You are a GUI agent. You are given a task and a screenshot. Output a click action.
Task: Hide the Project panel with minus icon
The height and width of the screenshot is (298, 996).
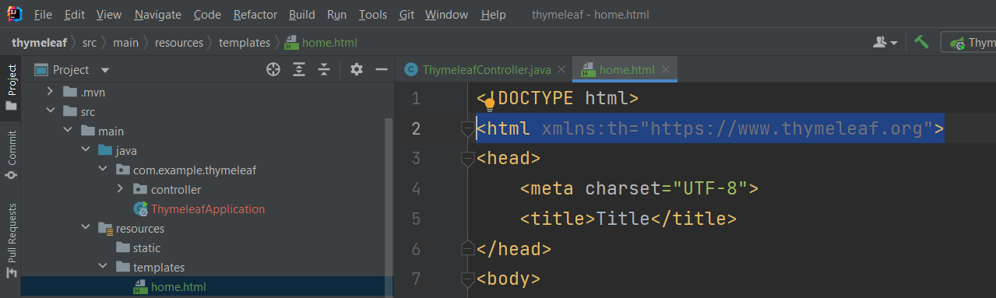pyautogui.click(x=382, y=69)
